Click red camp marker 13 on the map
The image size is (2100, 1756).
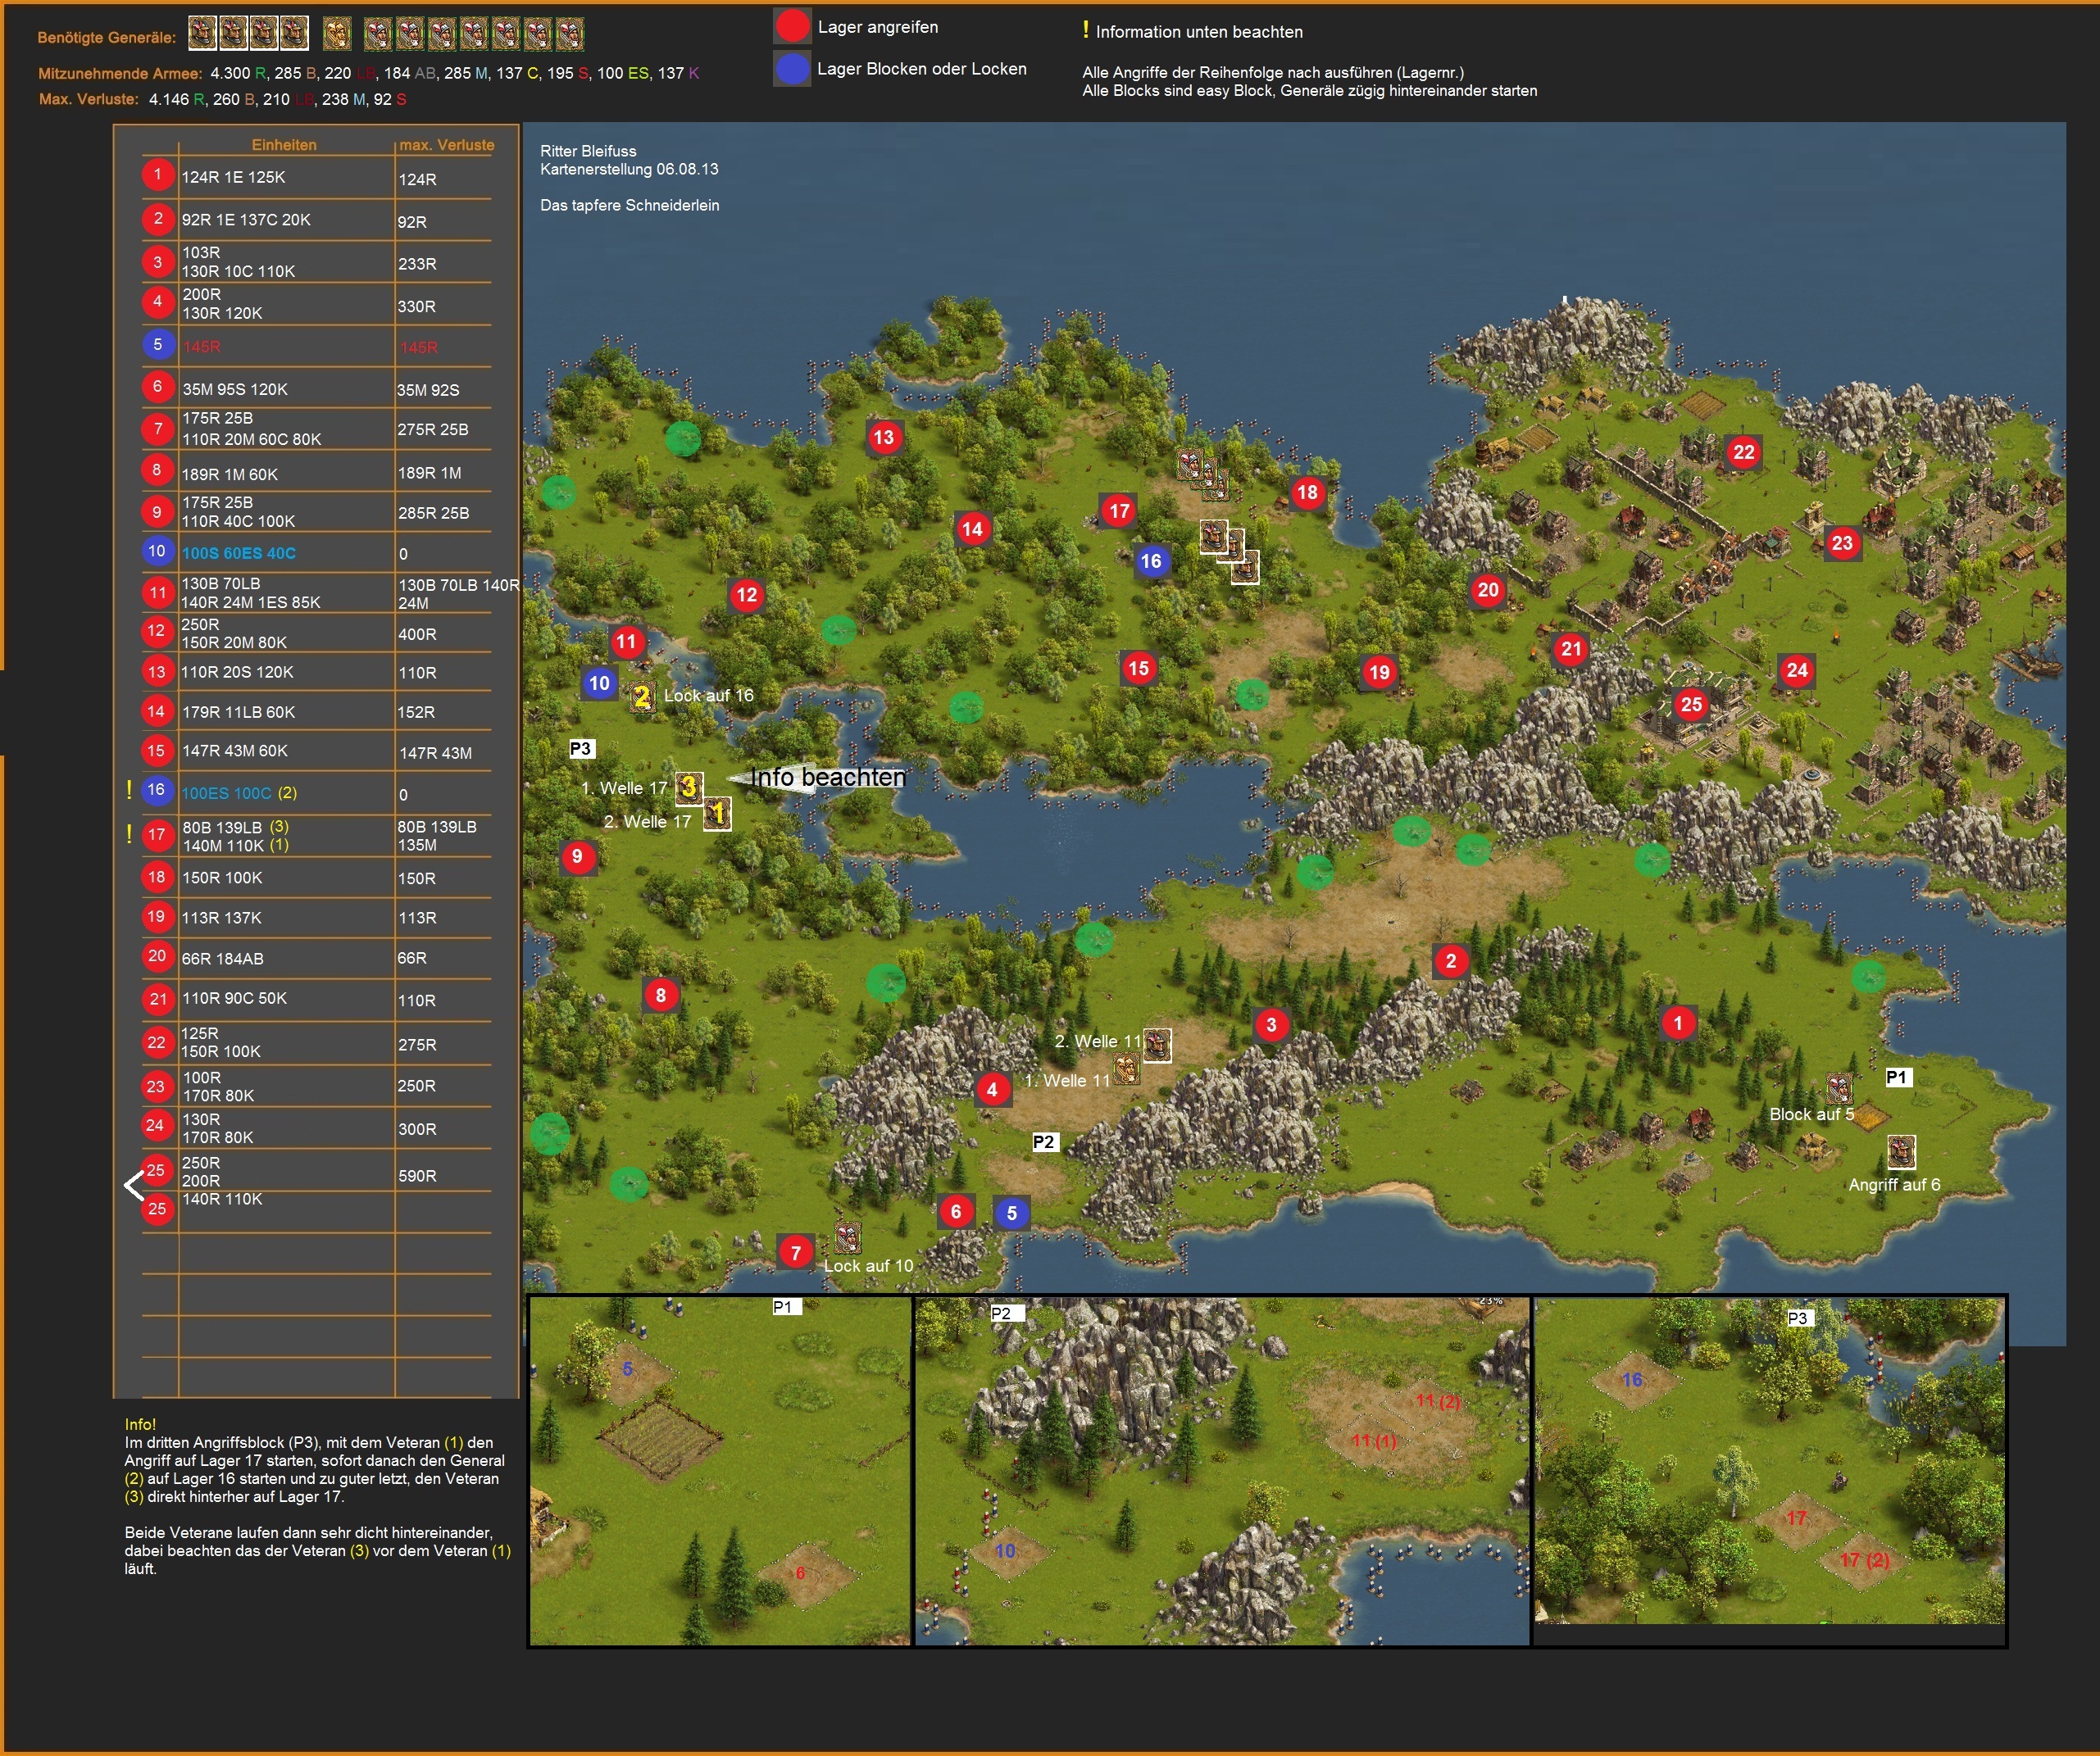point(884,437)
